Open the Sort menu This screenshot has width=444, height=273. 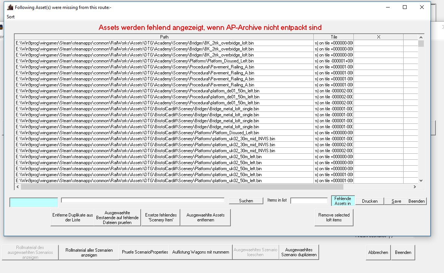(x=11, y=17)
